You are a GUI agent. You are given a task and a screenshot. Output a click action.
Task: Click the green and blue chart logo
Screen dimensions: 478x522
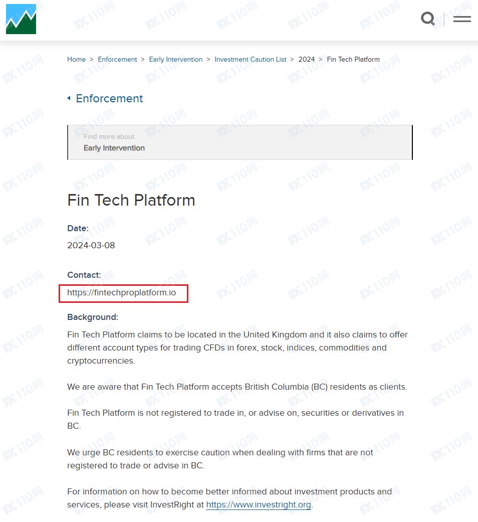pos(21,19)
